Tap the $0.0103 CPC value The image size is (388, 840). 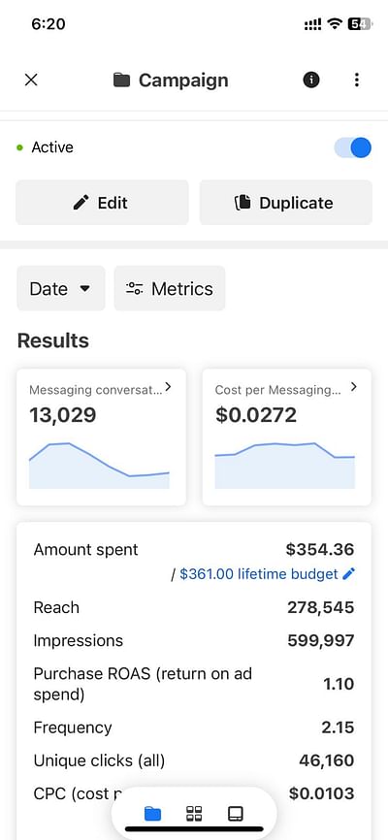click(321, 793)
